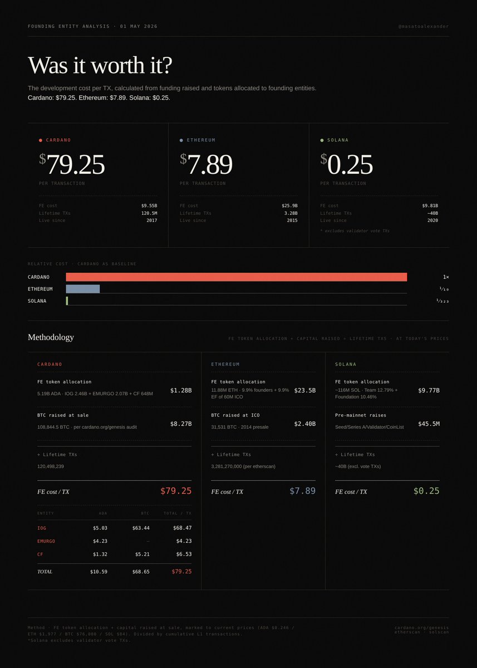Select IOG row total $68.47
The width and height of the screenshot is (477, 668).
(x=181, y=528)
